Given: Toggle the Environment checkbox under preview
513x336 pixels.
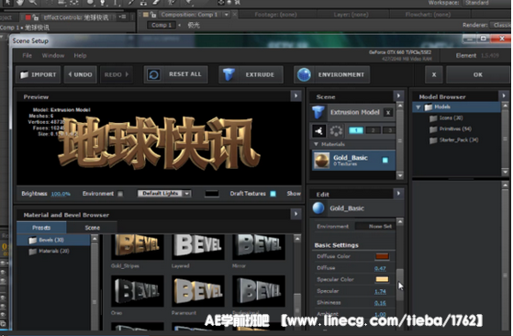Looking at the screenshot, I should coord(120,194).
